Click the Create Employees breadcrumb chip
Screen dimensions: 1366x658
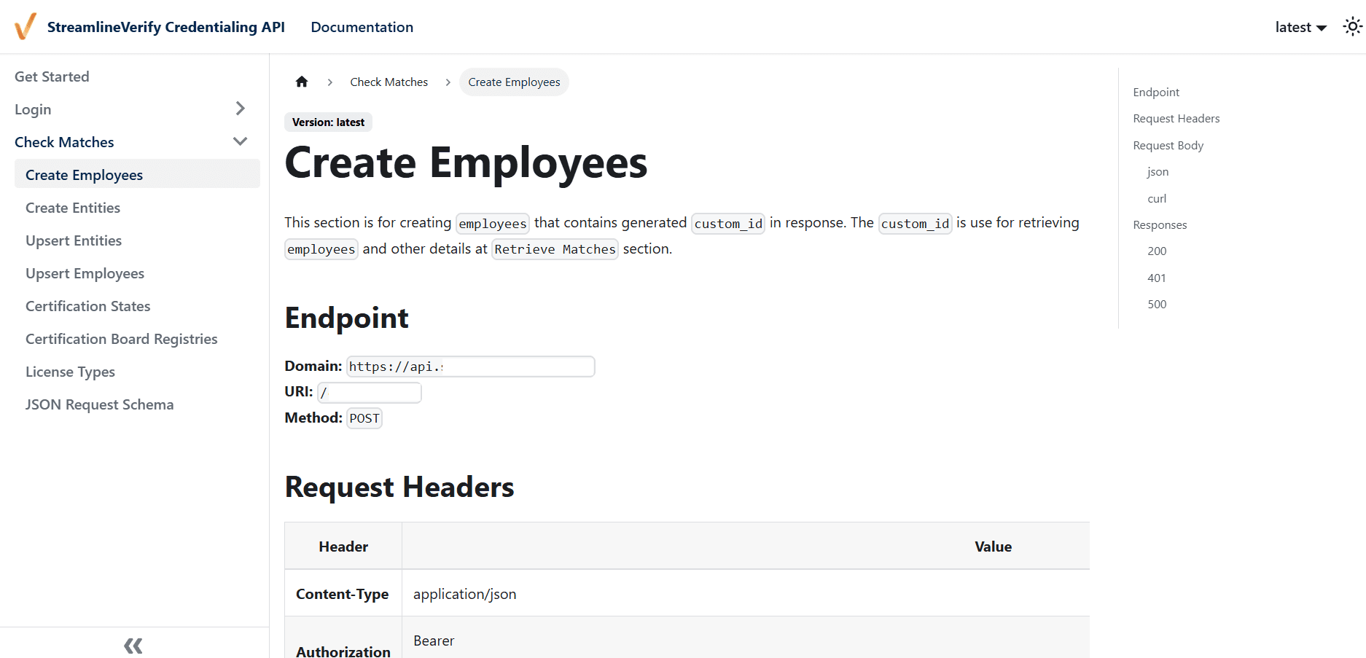[x=514, y=82]
